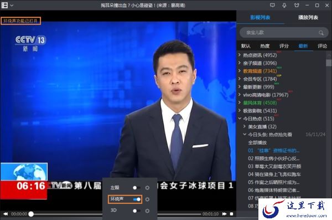Play item 03 草莓大又甜莓农笑开颜
The image size is (332, 220).
[274, 166]
